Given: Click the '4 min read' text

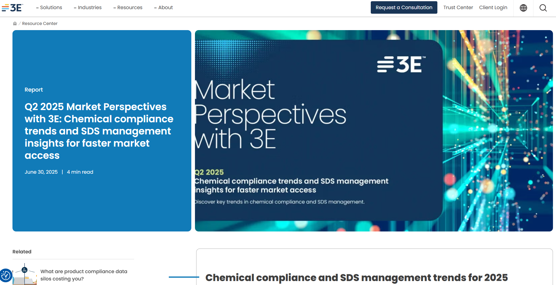Looking at the screenshot, I should [x=80, y=172].
